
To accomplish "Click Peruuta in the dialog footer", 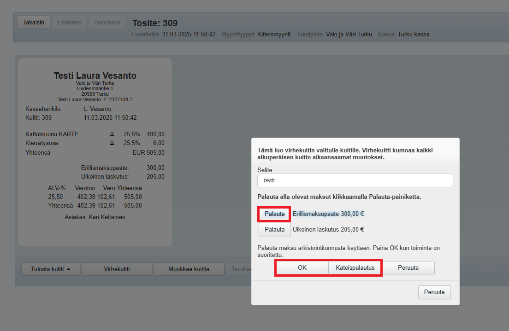I will [x=434, y=292].
